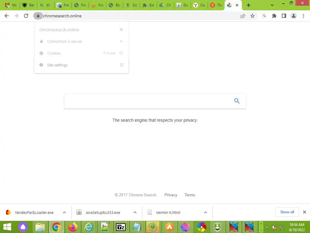Open the Chrome three-dot menu
Image resolution: width=310 pixels, height=233 pixels.
[303, 16]
